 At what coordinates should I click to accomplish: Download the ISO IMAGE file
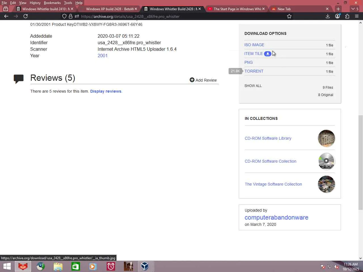click(x=254, y=45)
